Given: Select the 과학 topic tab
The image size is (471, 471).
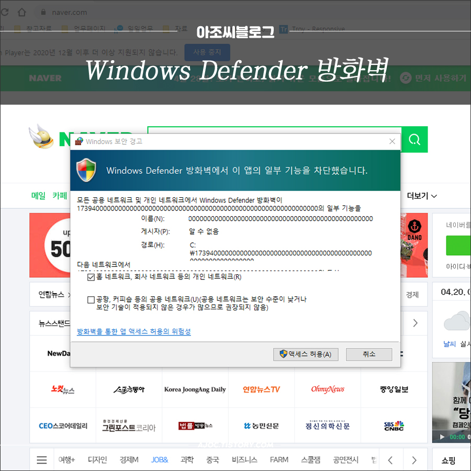Looking at the screenshot, I should point(187,460).
